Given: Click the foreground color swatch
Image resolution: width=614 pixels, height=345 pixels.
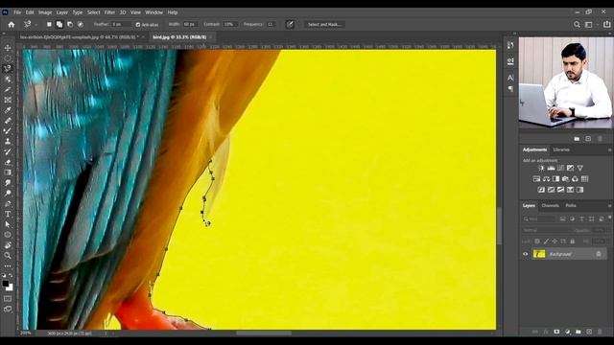Looking at the screenshot, I should click(6, 284).
